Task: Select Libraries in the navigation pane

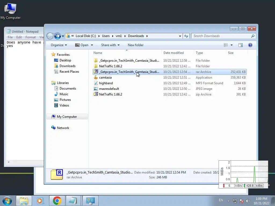Action: point(60,83)
